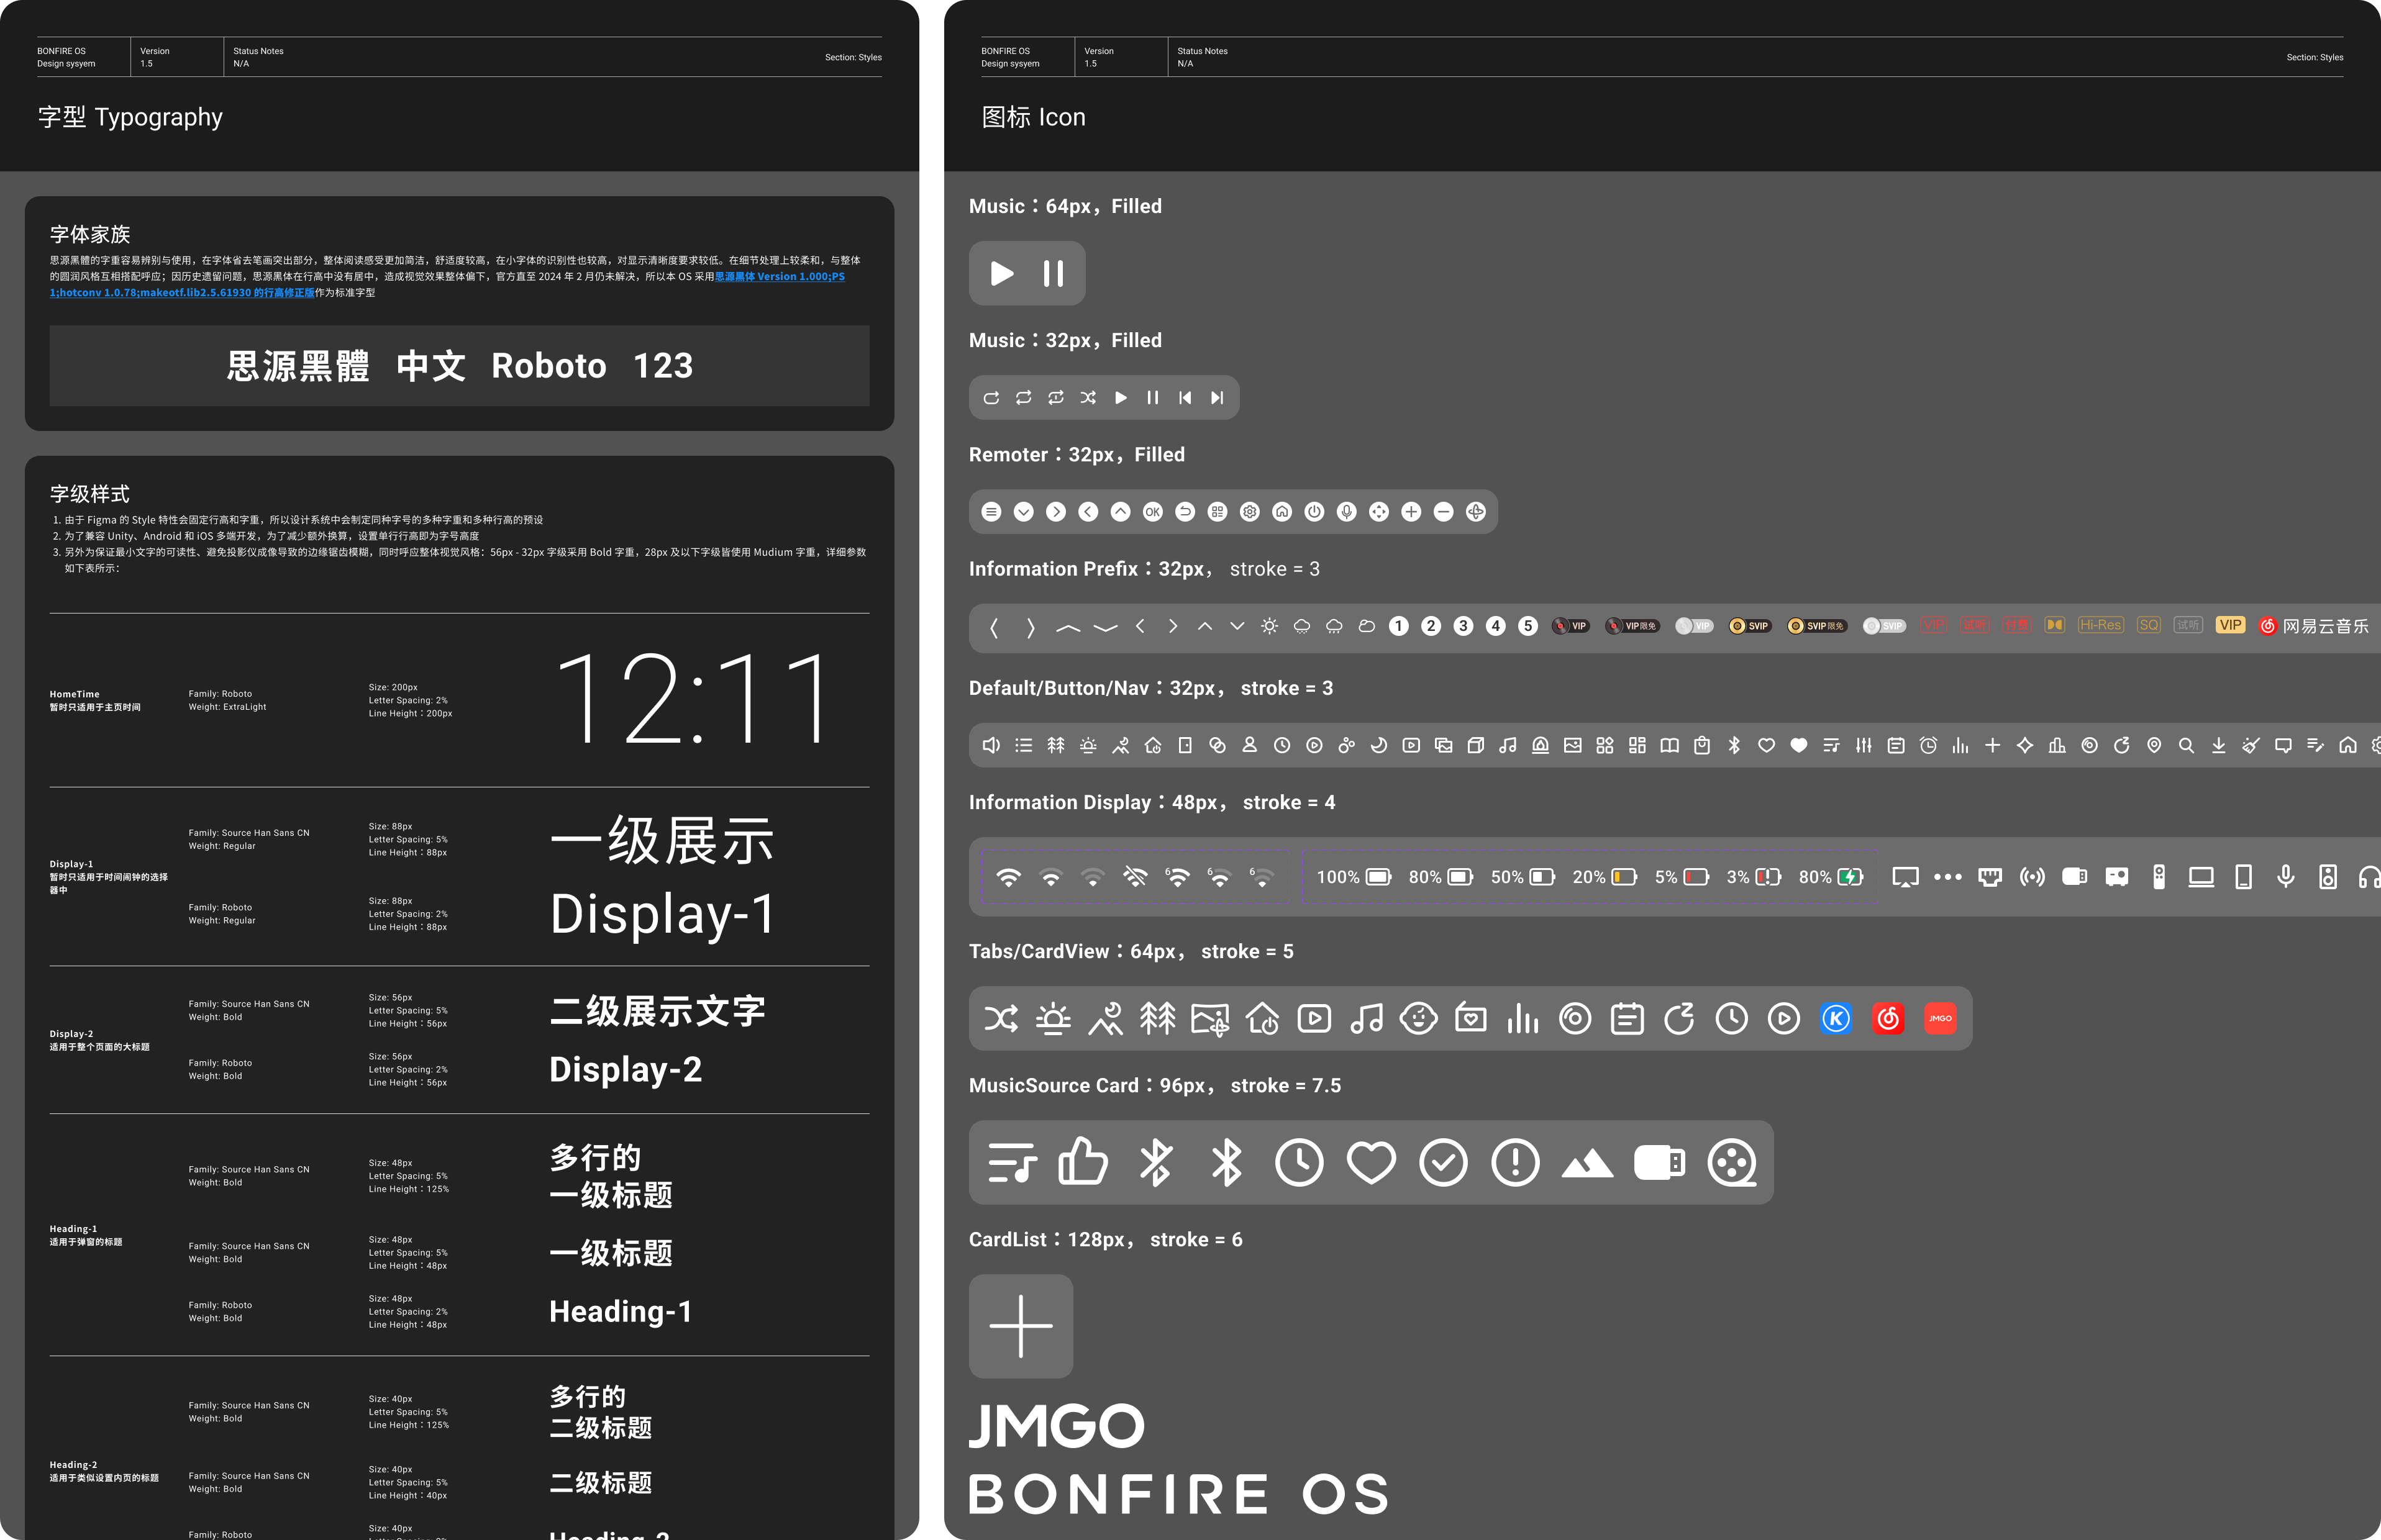The image size is (2381, 1540).
Task: Click the exclamation circle icon in MusicSource Card
Action: [1514, 1162]
